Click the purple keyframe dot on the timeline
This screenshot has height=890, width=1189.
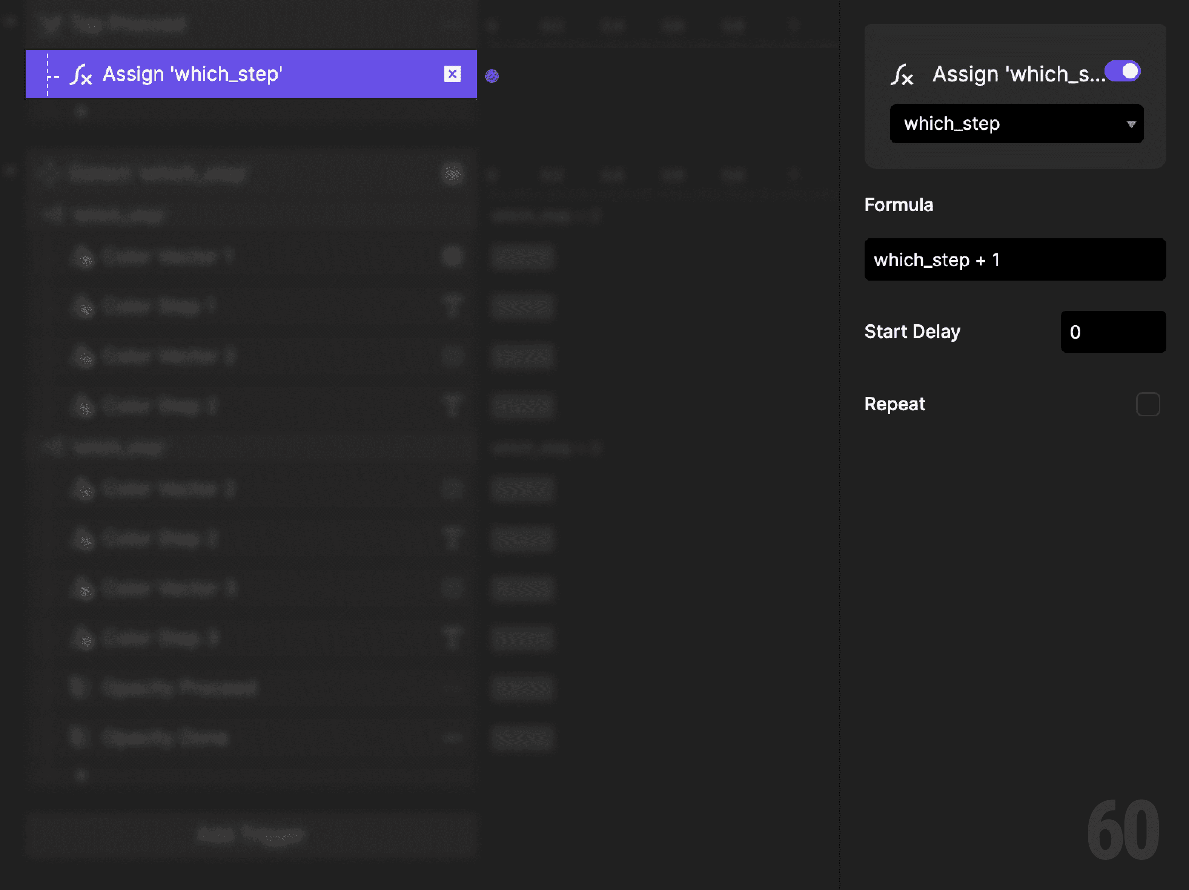[x=492, y=76]
